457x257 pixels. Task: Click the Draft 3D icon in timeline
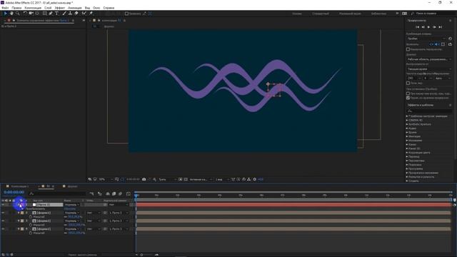click(x=100, y=193)
